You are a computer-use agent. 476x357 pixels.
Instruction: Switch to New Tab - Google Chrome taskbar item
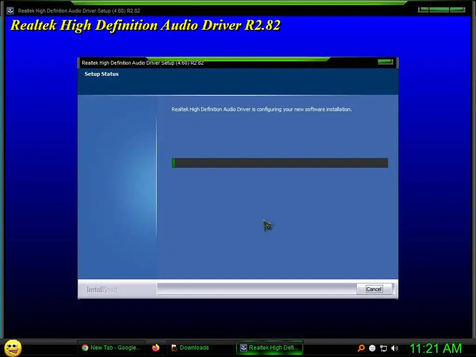click(x=112, y=348)
